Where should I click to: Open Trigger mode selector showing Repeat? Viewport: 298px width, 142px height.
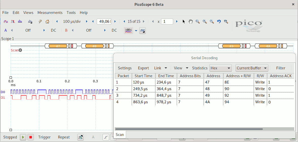point(64,137)
